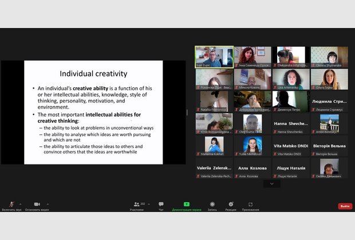Leave the meeting via red Выйти button
The image size is (355, 240).
click(345, 206)
